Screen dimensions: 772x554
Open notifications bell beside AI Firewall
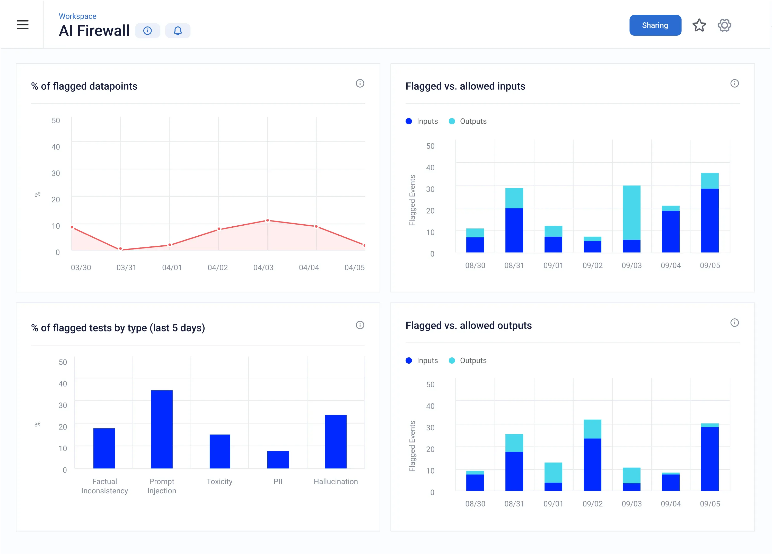[178, 31]
